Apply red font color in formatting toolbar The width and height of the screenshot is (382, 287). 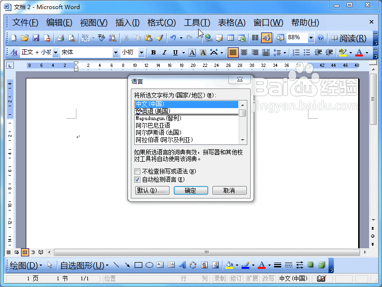pos(359,53)
